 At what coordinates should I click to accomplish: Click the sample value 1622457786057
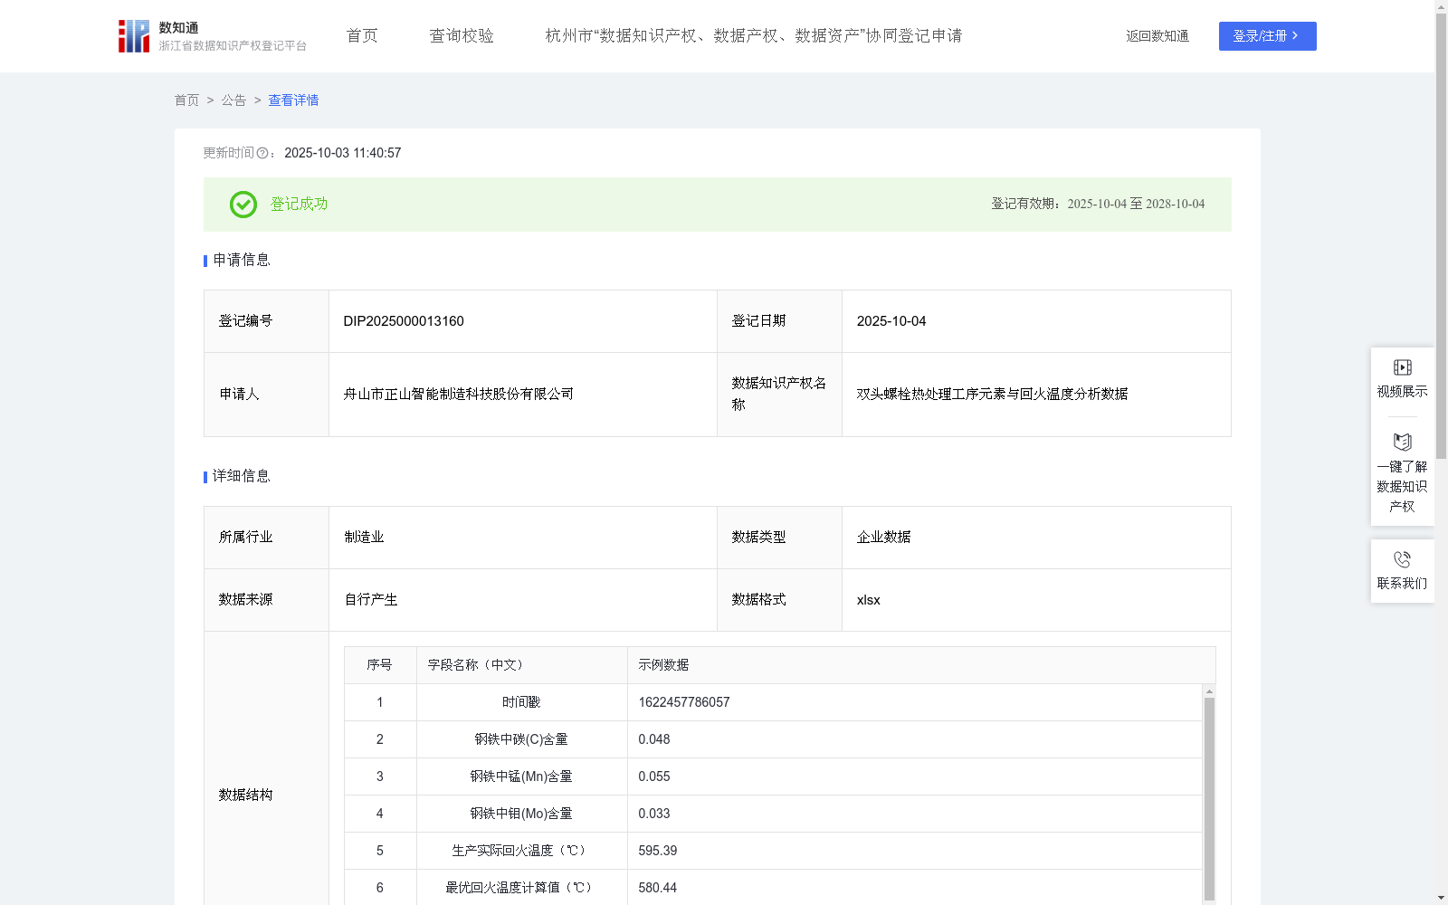[x=683, y=702]
